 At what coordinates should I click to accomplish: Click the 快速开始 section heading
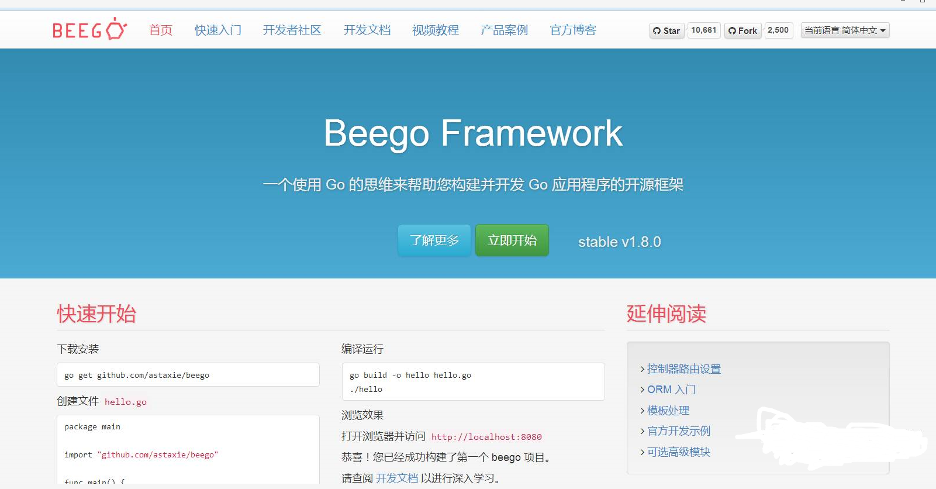point(96,314)
